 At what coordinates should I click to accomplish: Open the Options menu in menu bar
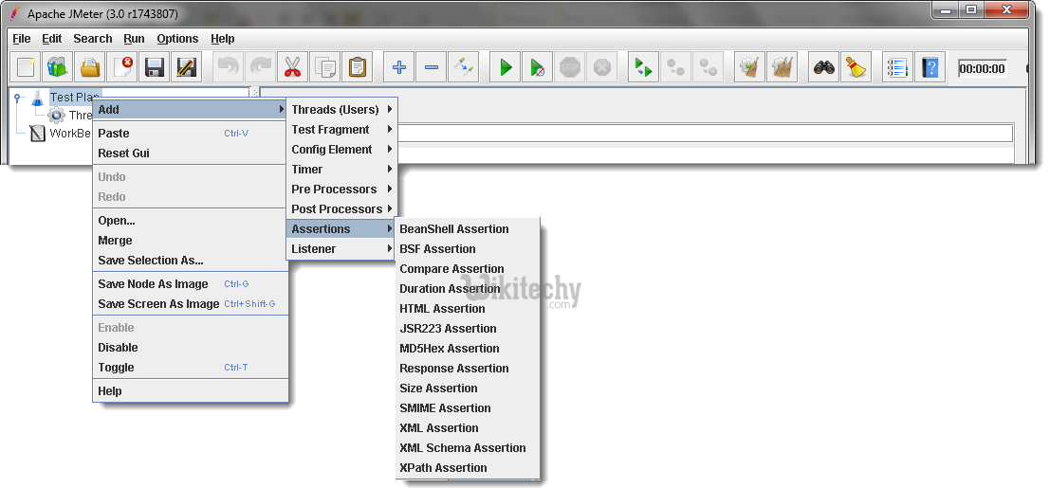177,39
